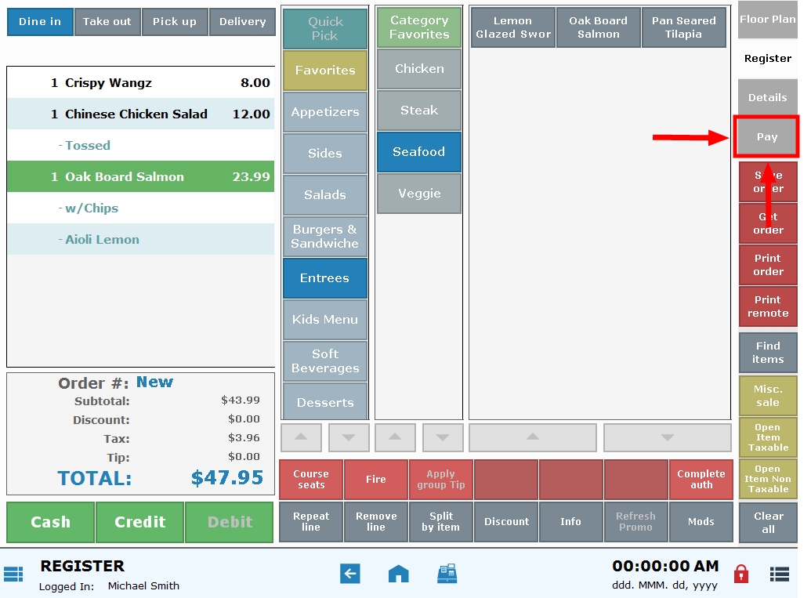The image size is (811, 598).
Task: Open the Floor Plan view
Action: pyautogui.click(x=768, y=20)
